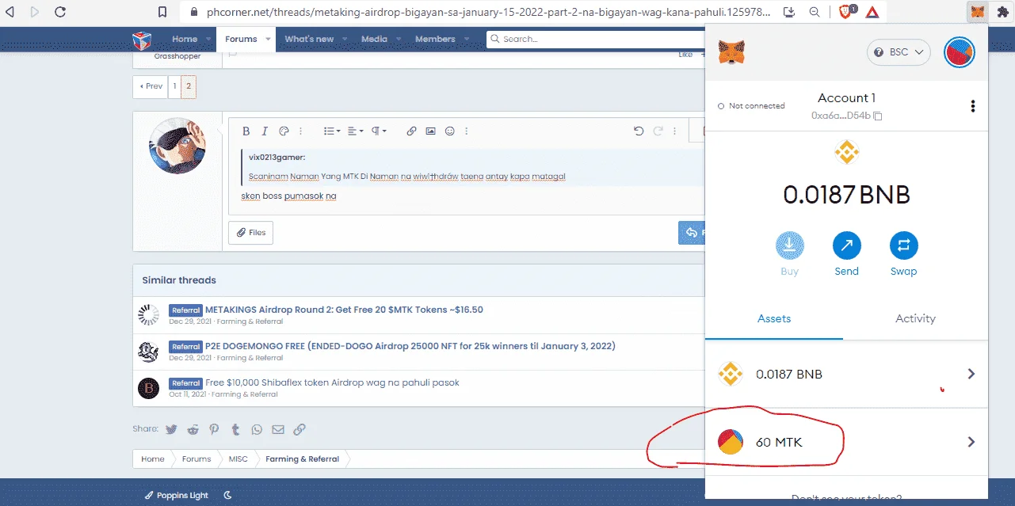Click the MetaMask fox extension icon
The image size is (1015, 506).
point(979,12)
